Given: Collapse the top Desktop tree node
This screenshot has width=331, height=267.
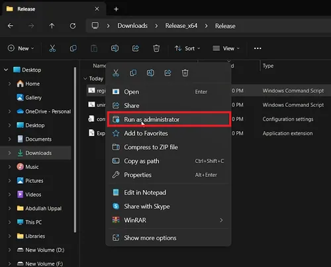Looking at the screenshot, I should tap(6, 70).
